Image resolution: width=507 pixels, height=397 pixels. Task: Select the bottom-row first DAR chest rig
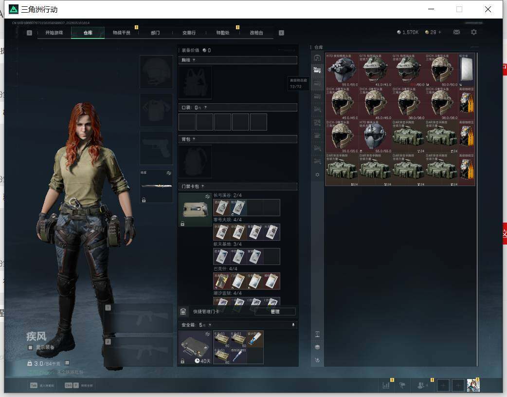[342, 170]
